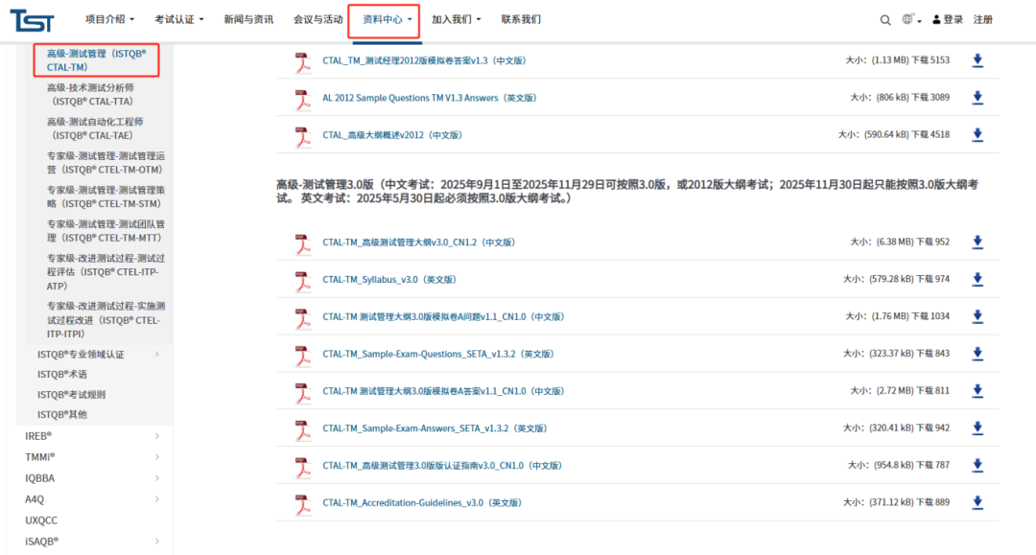Click PDF icon for CTAL-TM_Sample-Exam-Questions_SETA_v1.3.2
The image size is (1036, 555).
click(x=303, y=354)
